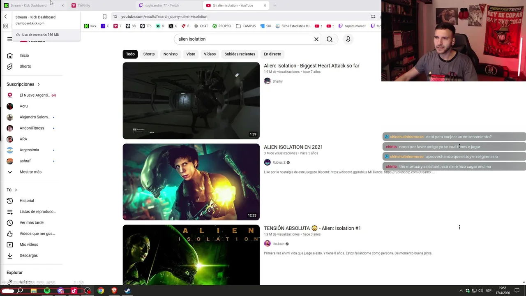Switch to soylisandro_77 - Twitch tab
This screenshot has height=296, width=526.
(168, 5)
